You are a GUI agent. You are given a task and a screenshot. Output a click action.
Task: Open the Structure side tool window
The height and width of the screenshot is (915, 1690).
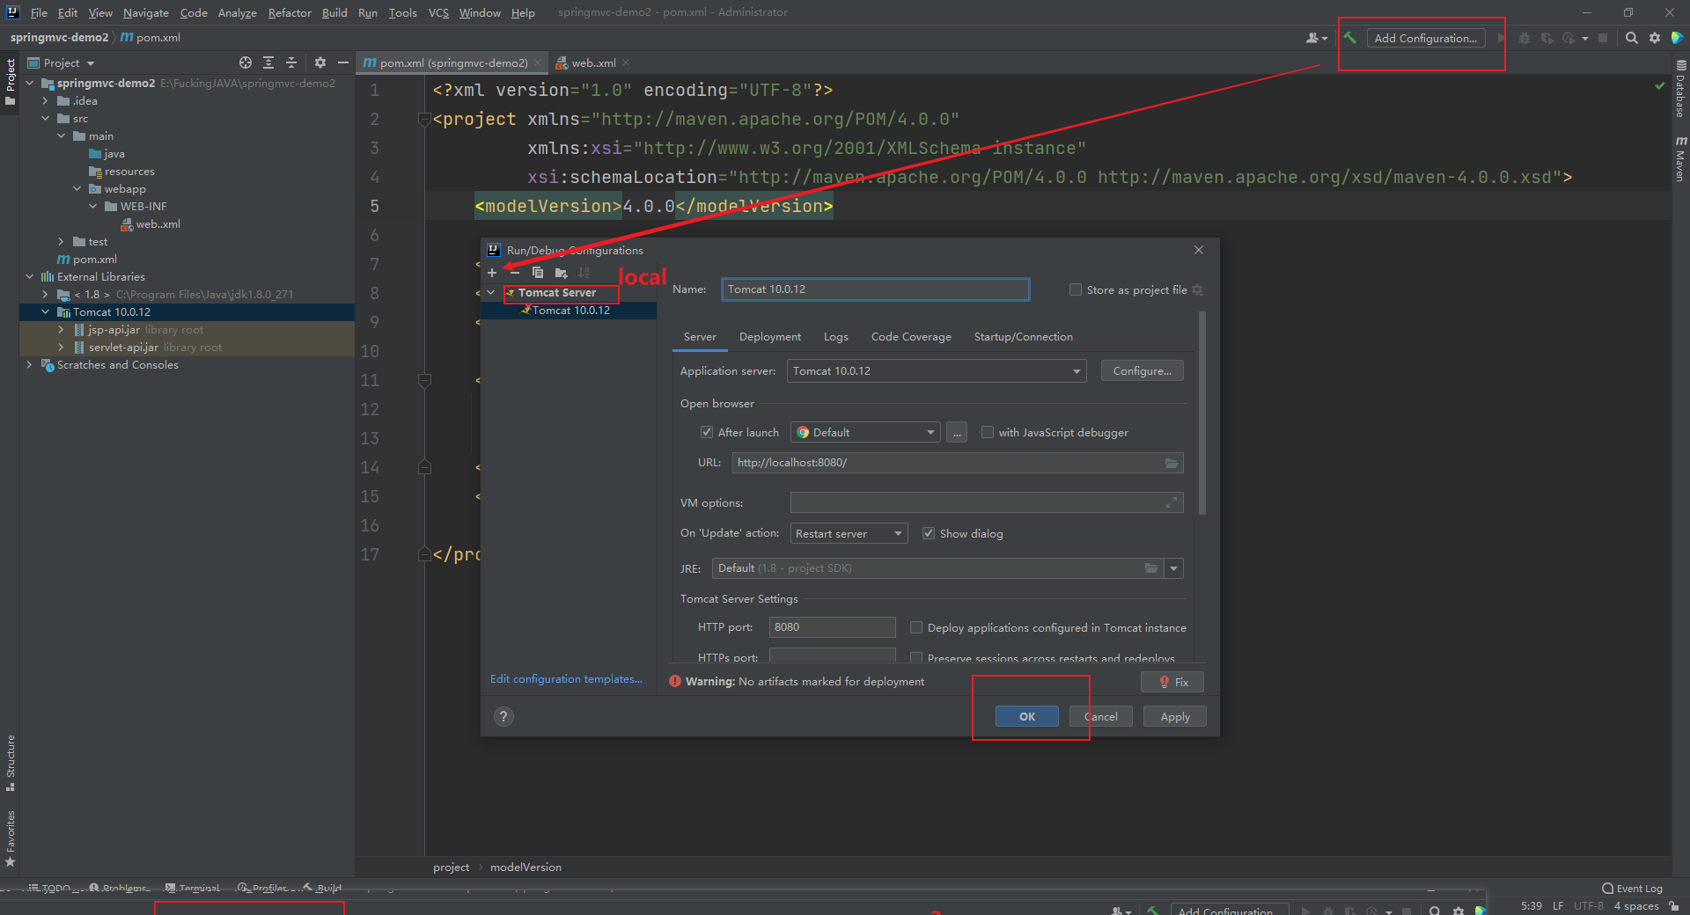(x=11, y=762)
